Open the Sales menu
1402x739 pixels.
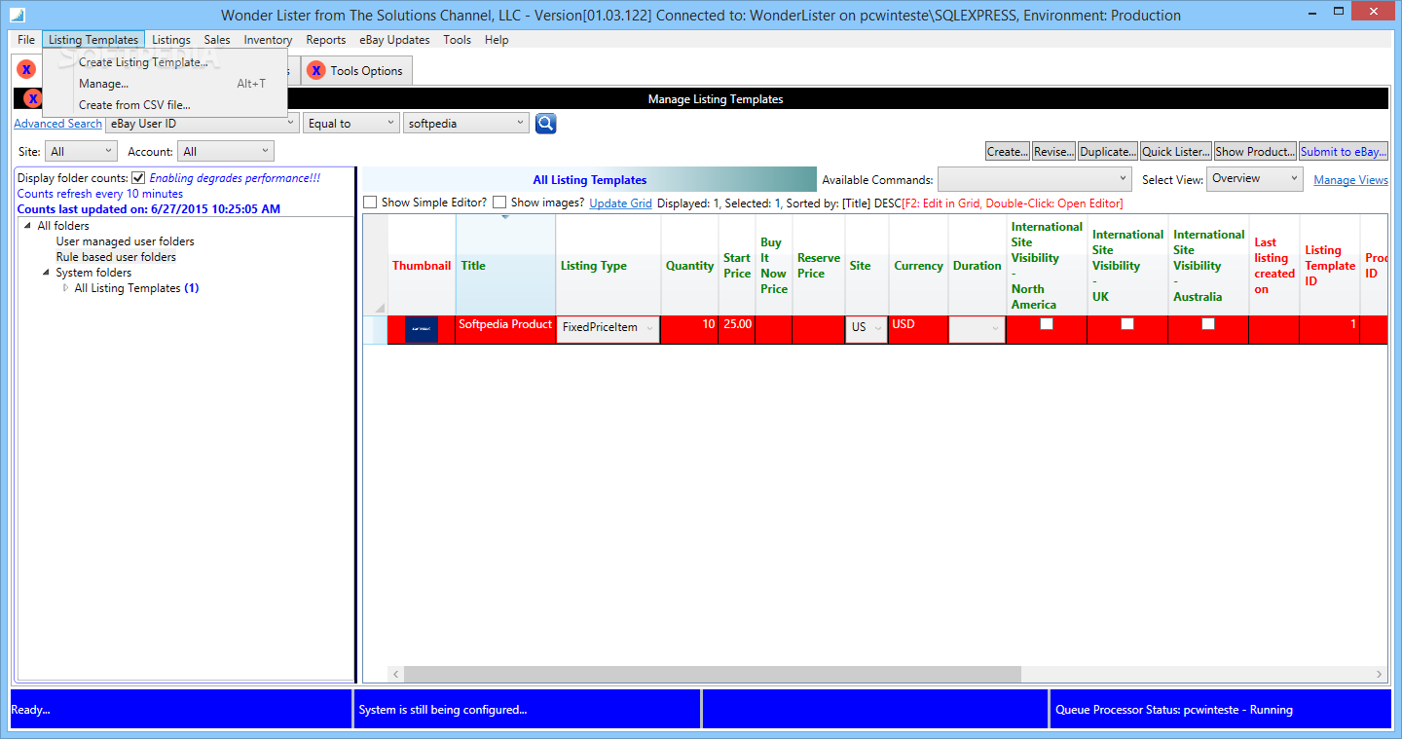217,40
